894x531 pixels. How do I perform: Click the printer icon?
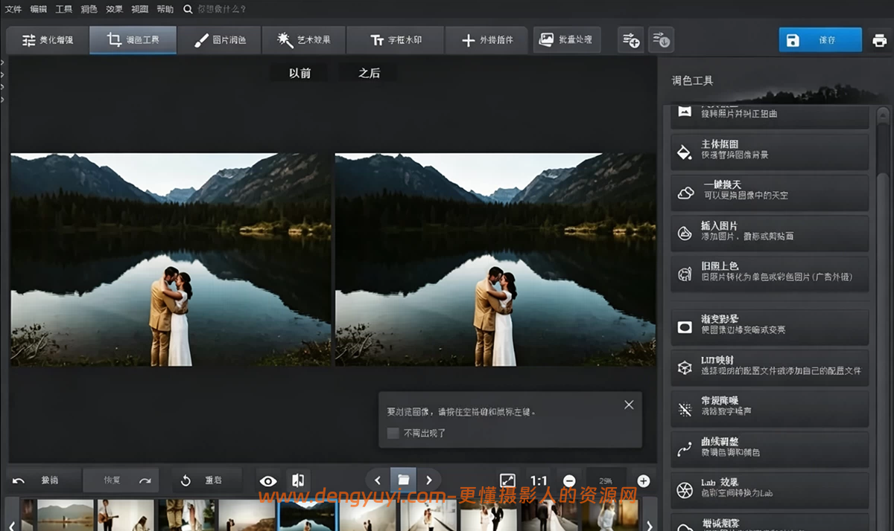pos(880,40)
